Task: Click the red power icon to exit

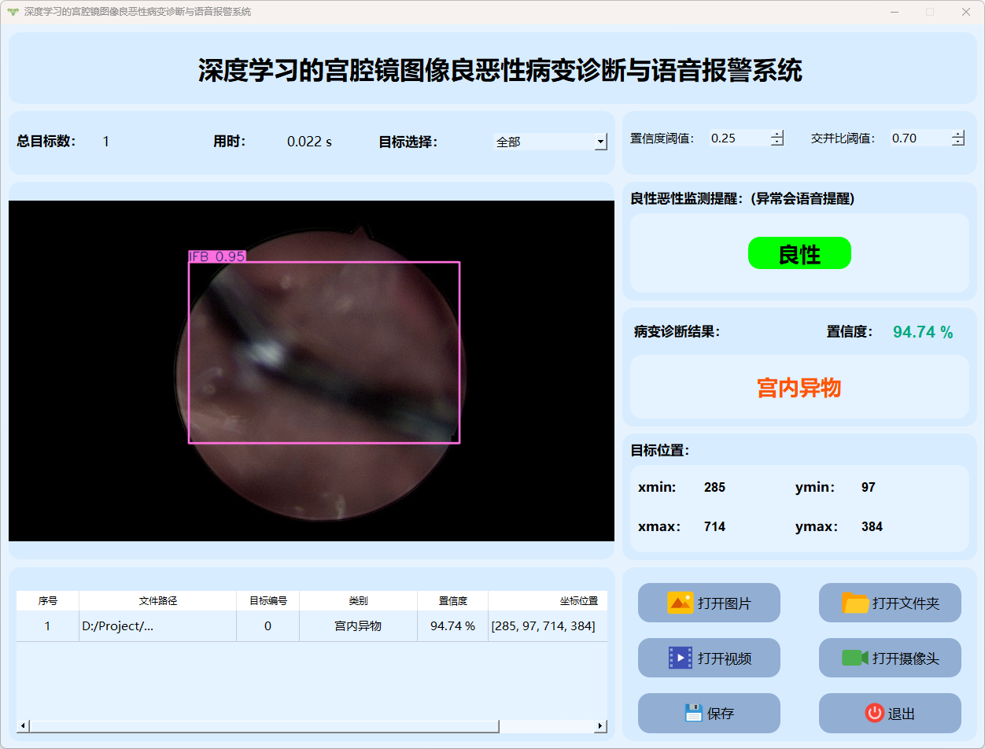Action: point(874,713)
